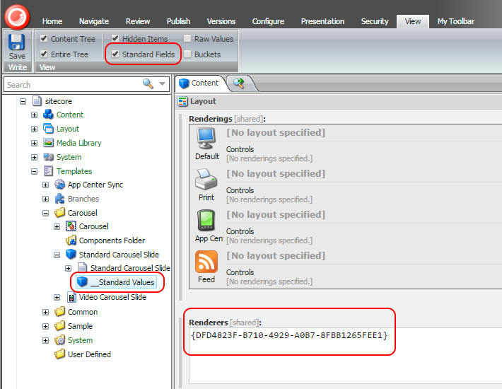Click the Components Folder icon
The image size is (502, 389).
tap(71, 240)
